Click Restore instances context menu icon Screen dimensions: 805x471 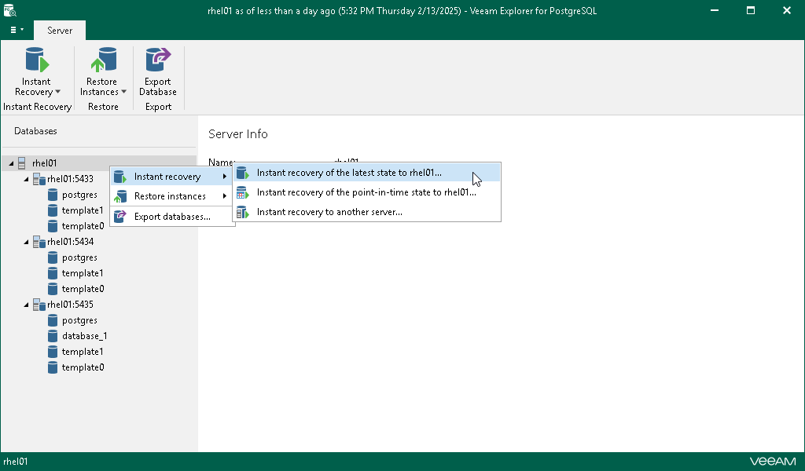(120, 196)
